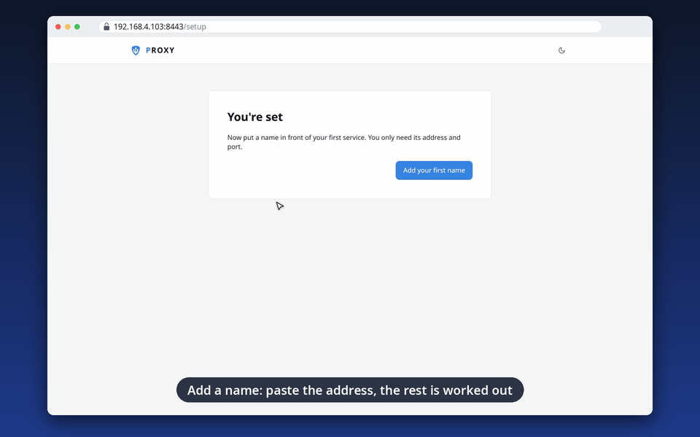Viewport: 700px width, 437px height.
Task: Select the You're set heading text
Action: point(255,117)
